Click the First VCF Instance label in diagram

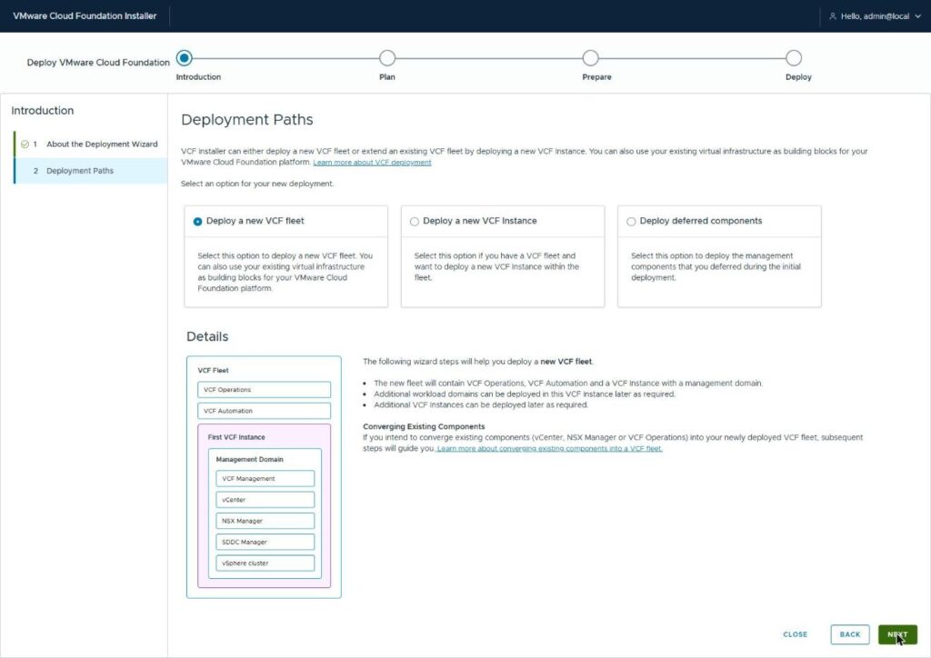click(236, 437)
